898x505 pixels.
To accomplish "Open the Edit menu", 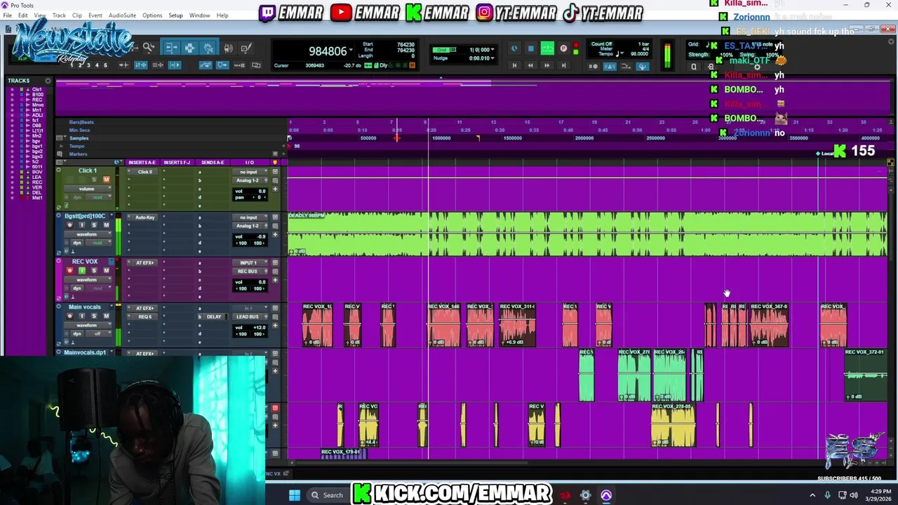I will 23,15.
